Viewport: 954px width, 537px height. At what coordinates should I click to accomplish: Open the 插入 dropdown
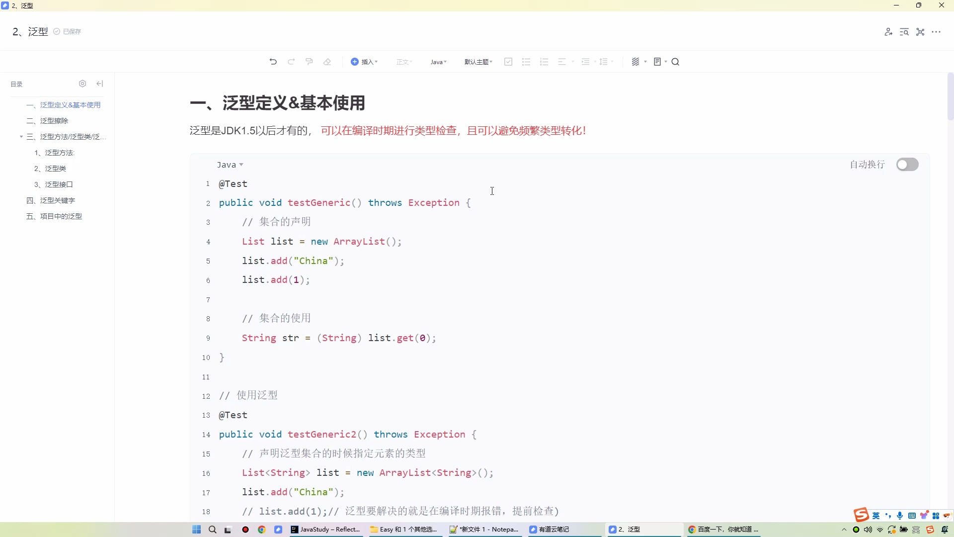365,61
